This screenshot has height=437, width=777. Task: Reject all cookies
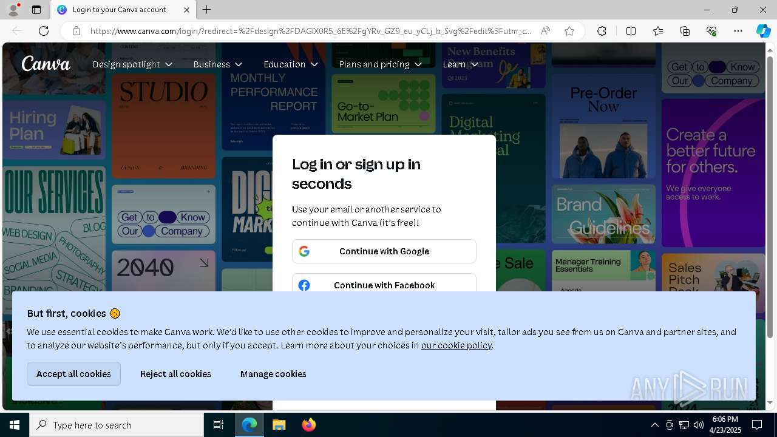click(x=175, y=374)
